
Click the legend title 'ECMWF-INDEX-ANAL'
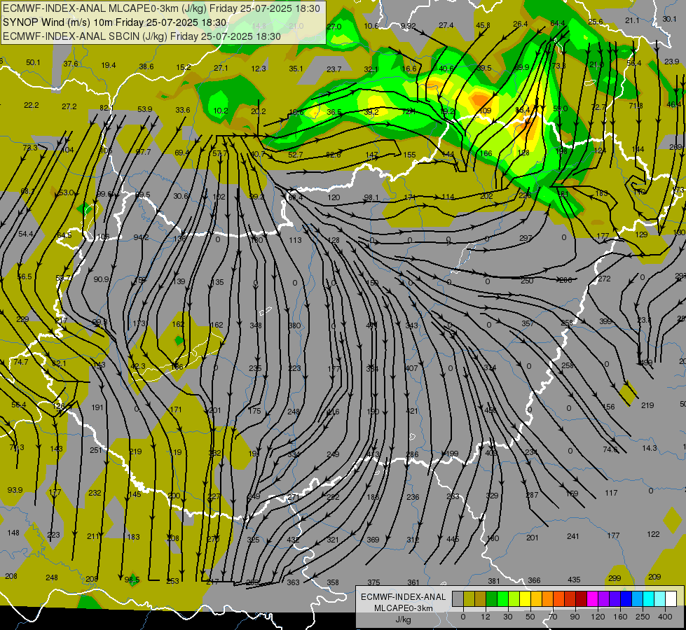[x=403, y=597]
